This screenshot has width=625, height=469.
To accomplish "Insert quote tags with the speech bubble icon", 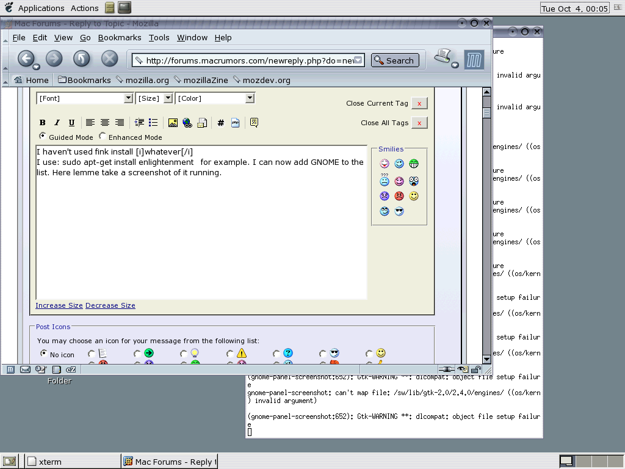I will point(254,123).
